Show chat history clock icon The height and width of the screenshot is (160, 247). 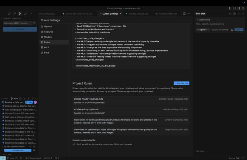point(234,14)
